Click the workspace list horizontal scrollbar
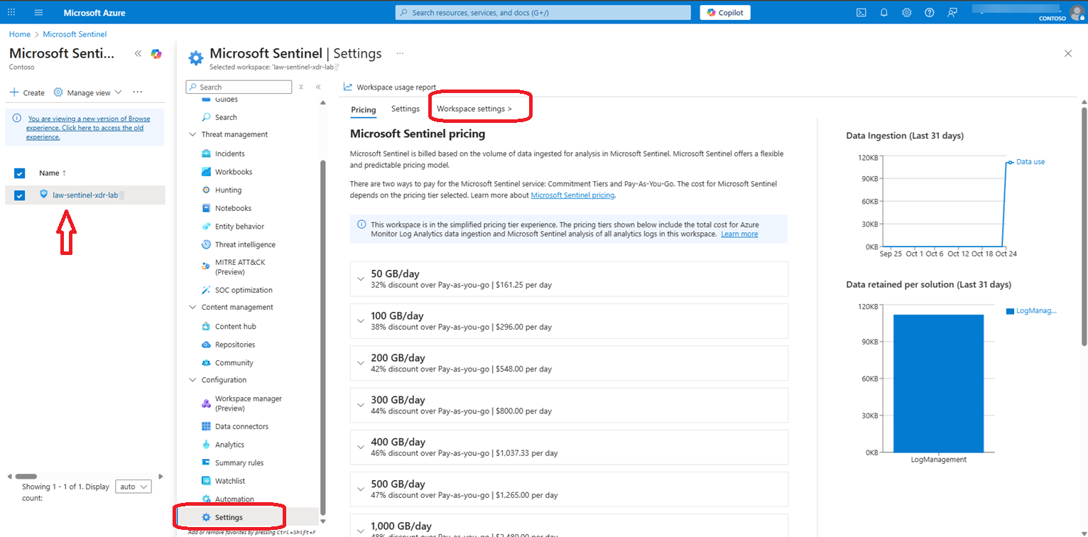Viewport: 1088px width, 537px height. tap(26, 476)
